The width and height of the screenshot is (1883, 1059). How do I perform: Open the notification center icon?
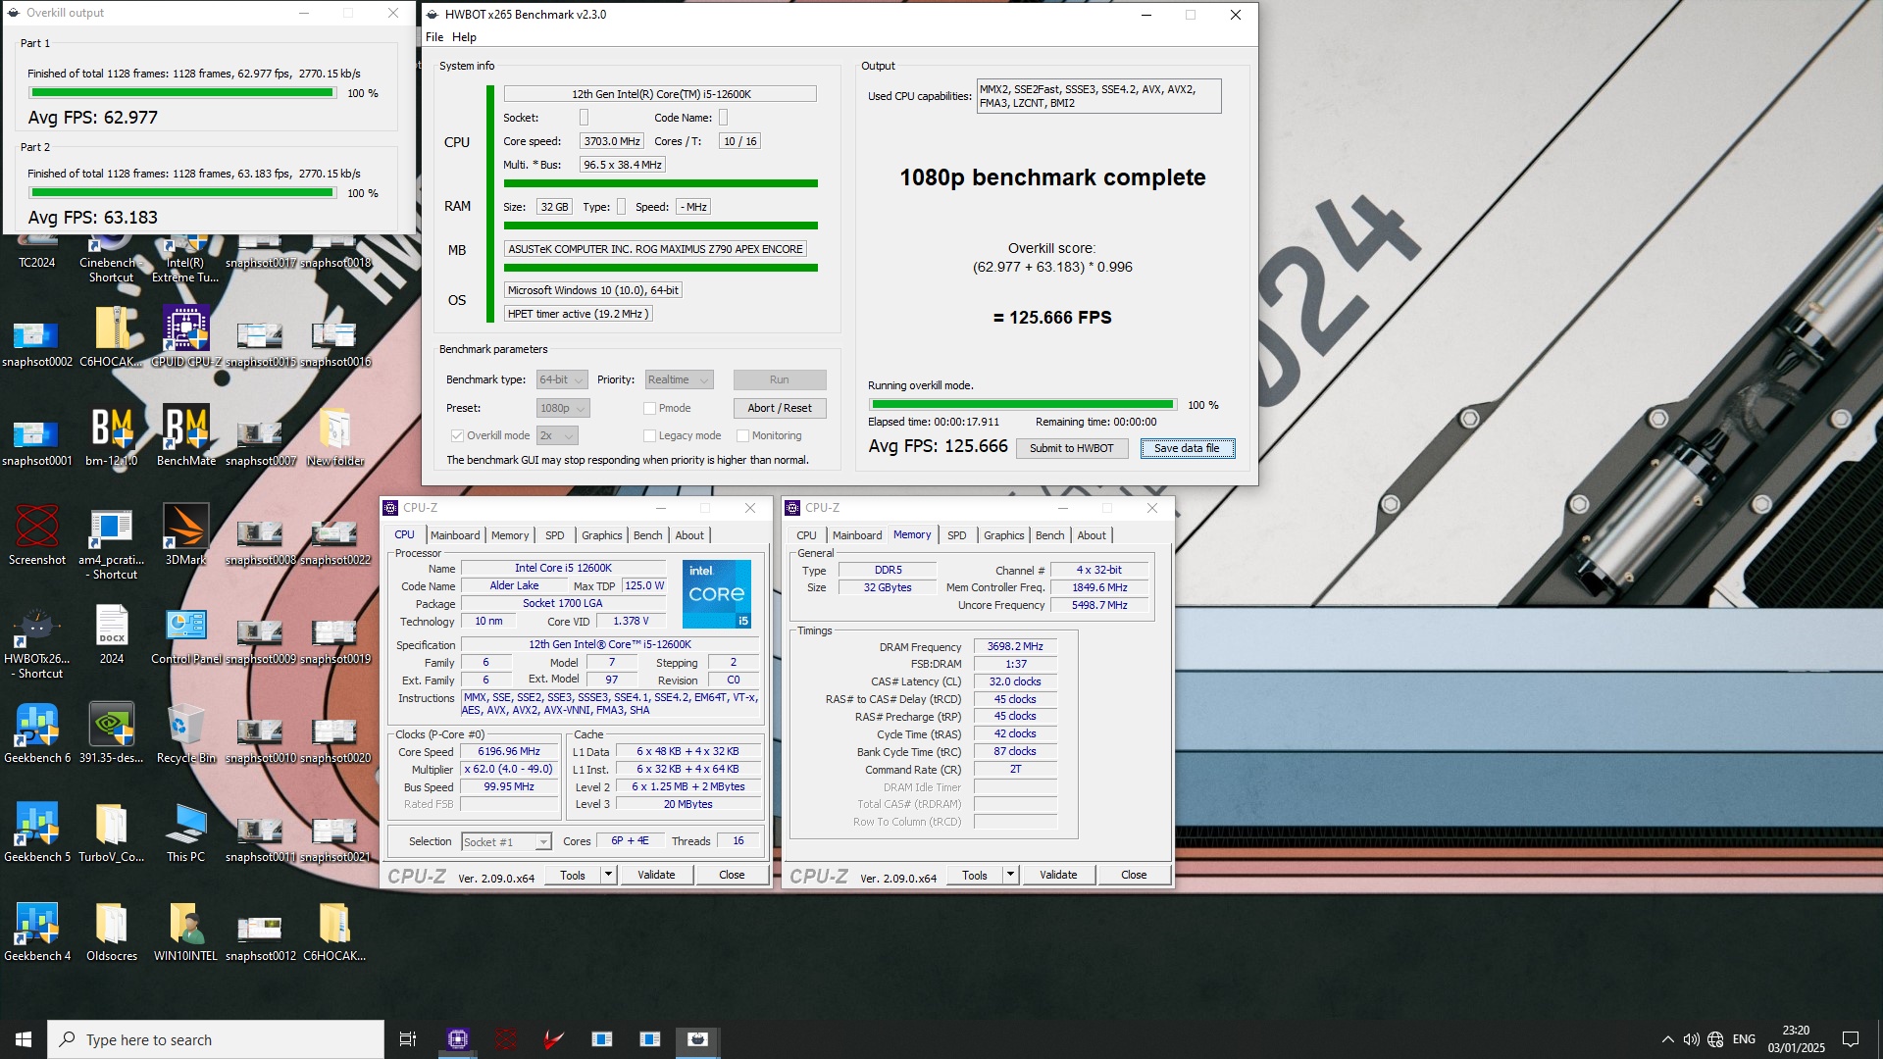coord(1851,1039)
